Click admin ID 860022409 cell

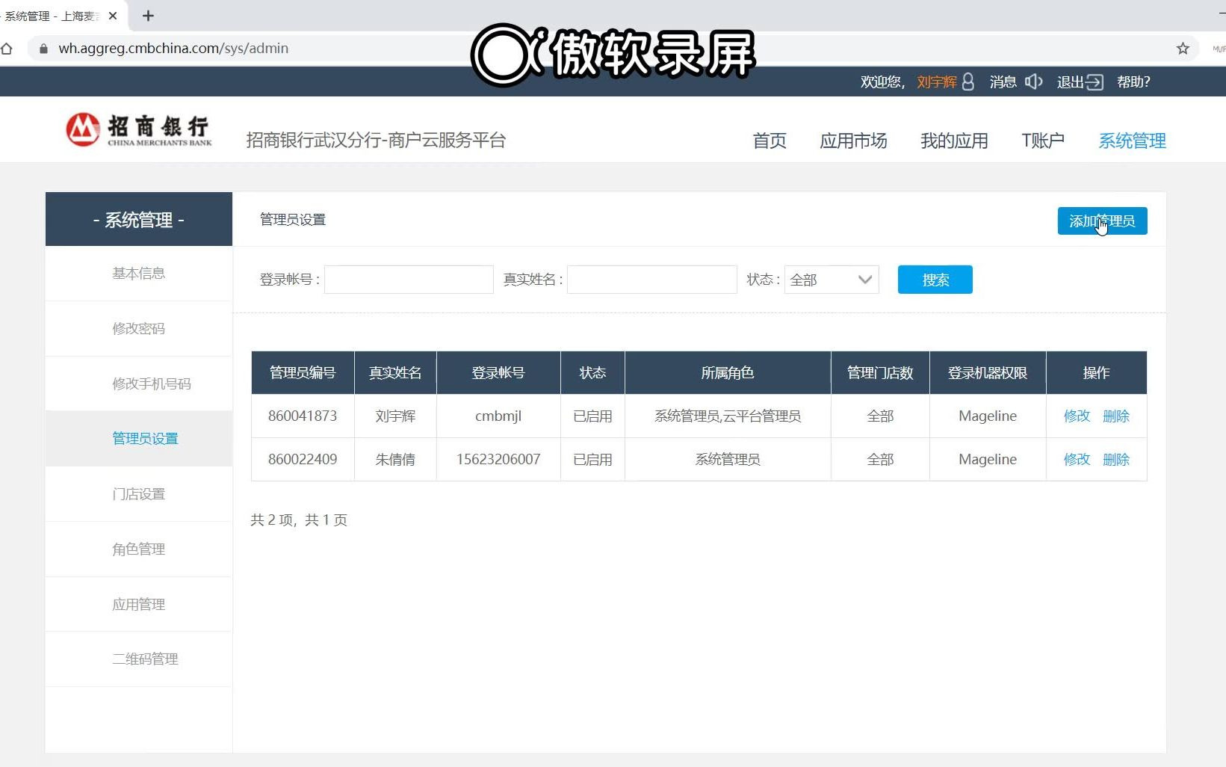point(303,460)
